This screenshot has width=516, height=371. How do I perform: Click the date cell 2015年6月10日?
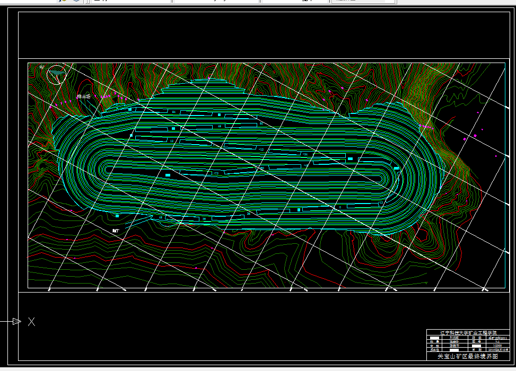(498, 350)
